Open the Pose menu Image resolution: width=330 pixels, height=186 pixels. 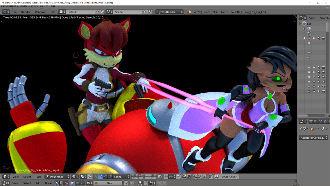39,177
